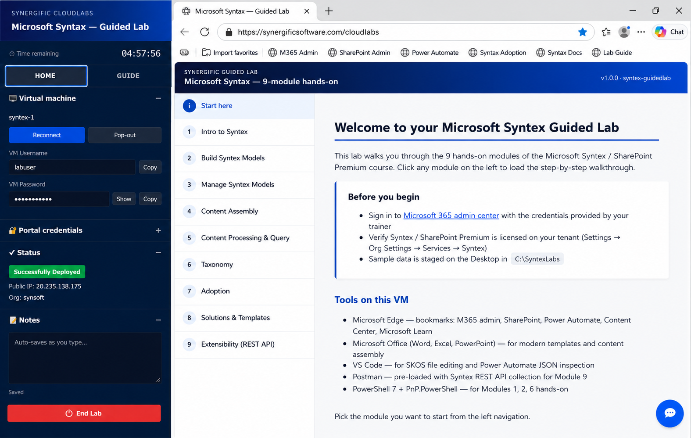Click the first icon on the favorites bar
Image resolution: width=691 pixels, height=438 pixels.
pyautogui.click(x=184, y=53)
